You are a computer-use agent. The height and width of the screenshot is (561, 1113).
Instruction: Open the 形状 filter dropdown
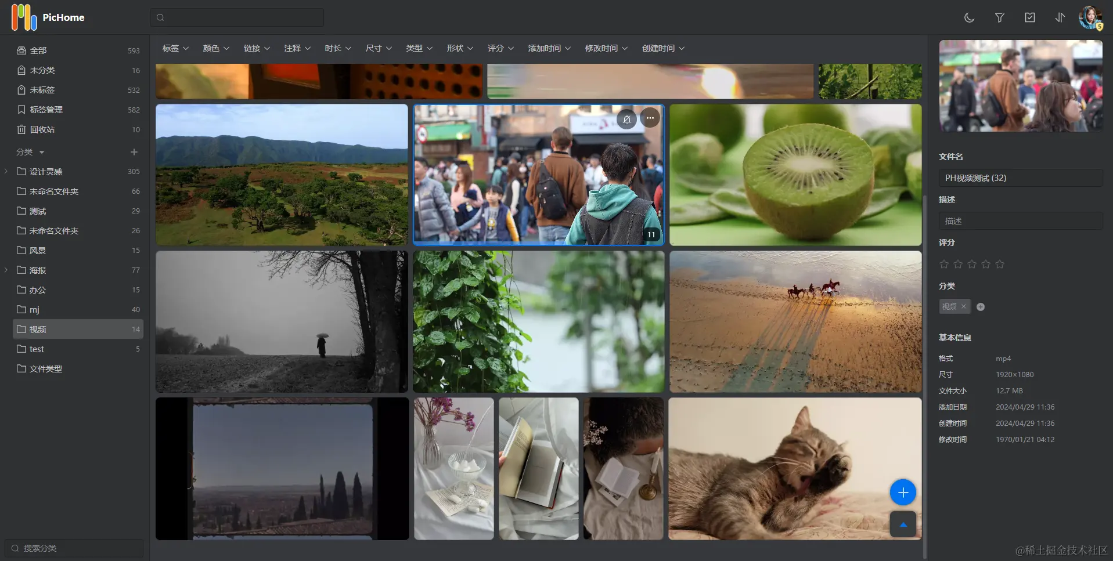460,48
